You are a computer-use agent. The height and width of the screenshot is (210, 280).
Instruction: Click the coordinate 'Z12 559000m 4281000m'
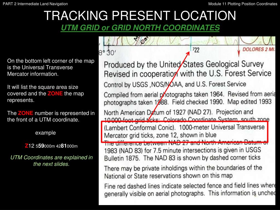[51, 146]
